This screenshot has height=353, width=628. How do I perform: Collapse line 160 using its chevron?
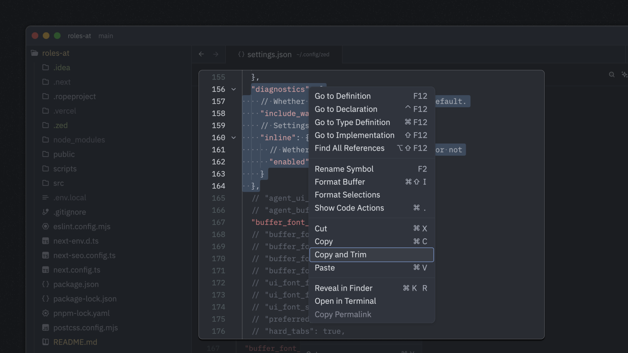click(x=234, y=138)
